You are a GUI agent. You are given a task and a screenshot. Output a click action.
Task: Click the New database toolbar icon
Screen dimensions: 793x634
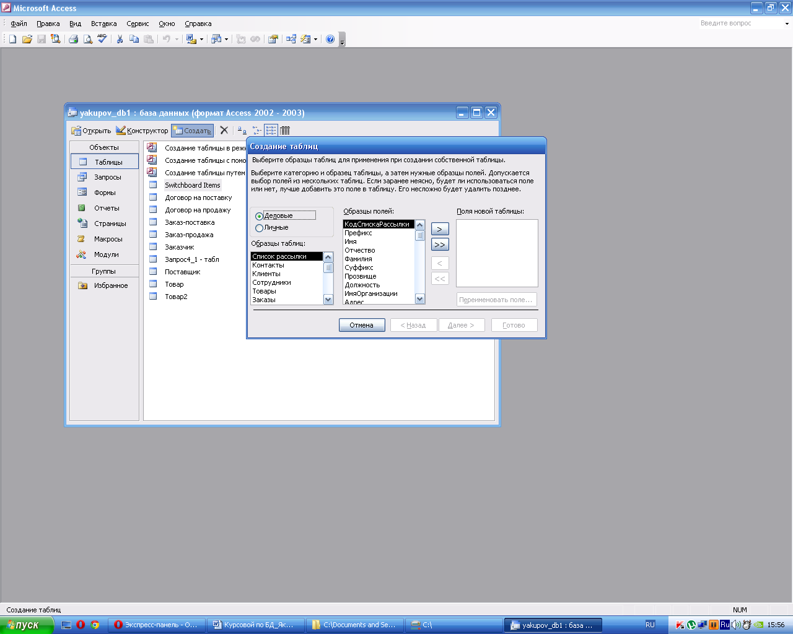click(12, 39)
